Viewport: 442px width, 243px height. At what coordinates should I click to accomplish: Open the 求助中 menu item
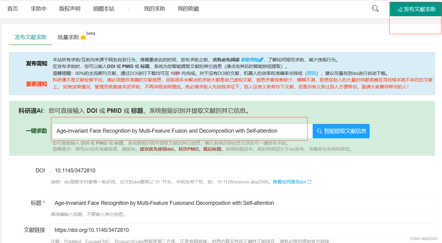point(39,9)
